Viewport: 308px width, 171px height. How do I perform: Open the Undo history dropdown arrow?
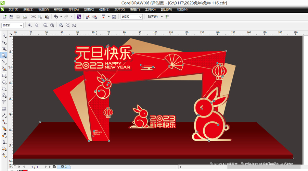coord(61,17)
